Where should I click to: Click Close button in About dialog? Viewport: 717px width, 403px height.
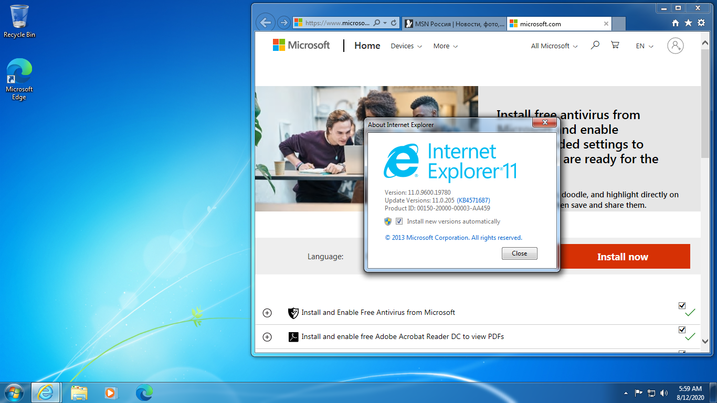(520, 253)
